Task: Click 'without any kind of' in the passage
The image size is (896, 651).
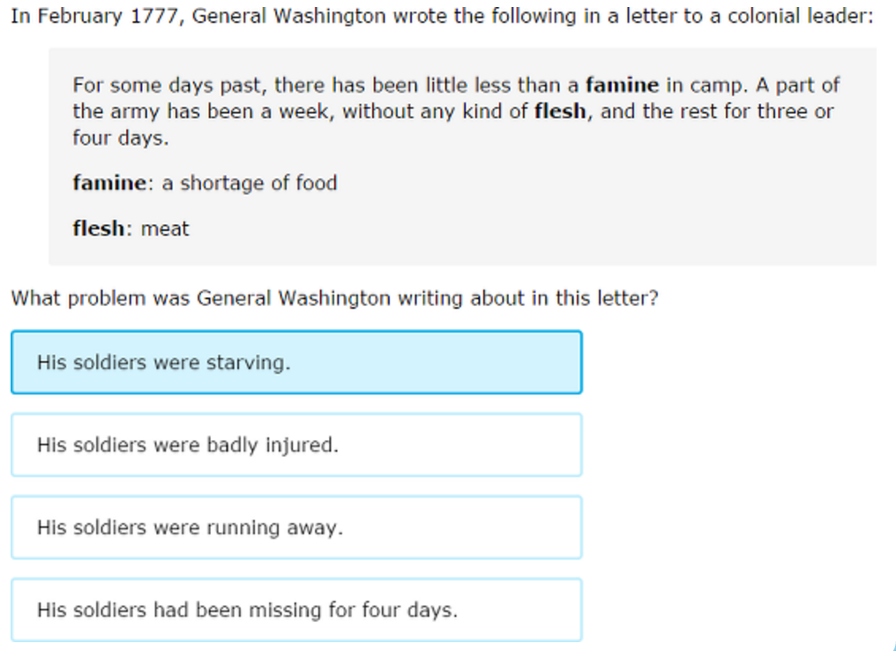Action: [x=435, y=111]
